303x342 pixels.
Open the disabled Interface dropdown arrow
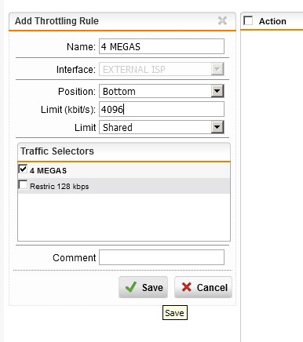click(217, 69)
